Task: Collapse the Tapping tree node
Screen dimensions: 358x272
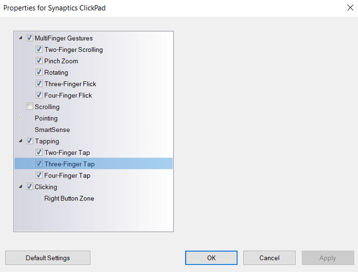Action: (x=21, y=141)
